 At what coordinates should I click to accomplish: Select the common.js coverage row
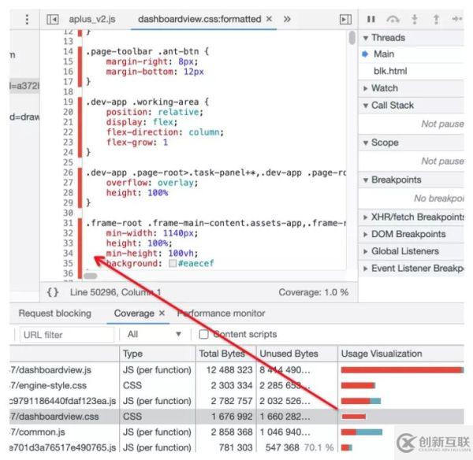point(236,432)
